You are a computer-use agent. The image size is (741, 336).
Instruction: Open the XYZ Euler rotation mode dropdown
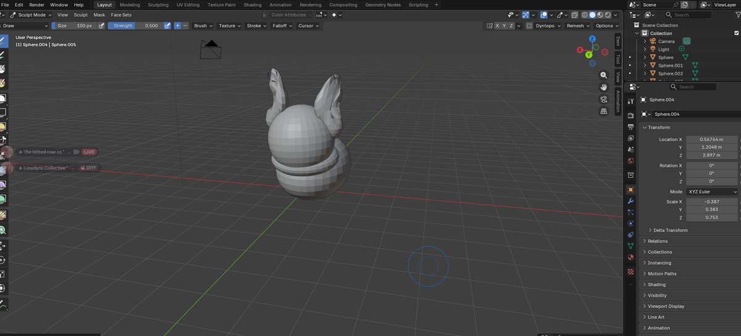[x=712, y=192]
